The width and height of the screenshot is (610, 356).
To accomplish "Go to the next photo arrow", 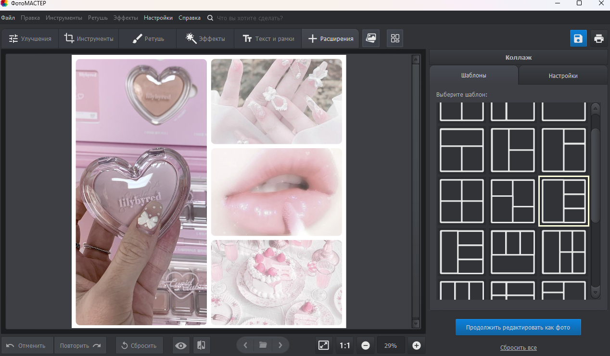I will (280, 345).
